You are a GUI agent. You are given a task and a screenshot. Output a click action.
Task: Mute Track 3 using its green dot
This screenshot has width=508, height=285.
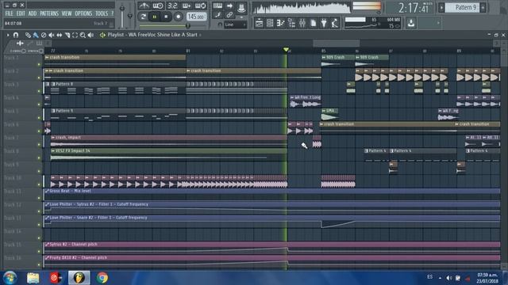coord(39,91)
